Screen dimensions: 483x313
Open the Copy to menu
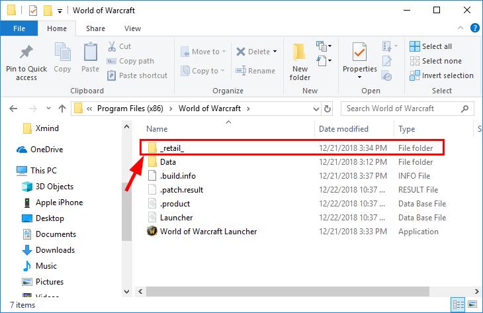(202, 71)
